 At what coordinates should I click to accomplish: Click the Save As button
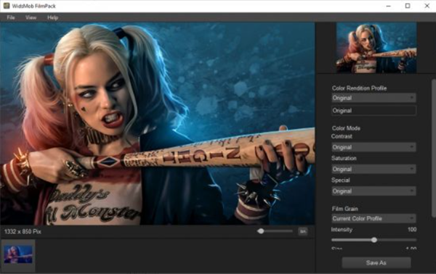click(376, 262)
